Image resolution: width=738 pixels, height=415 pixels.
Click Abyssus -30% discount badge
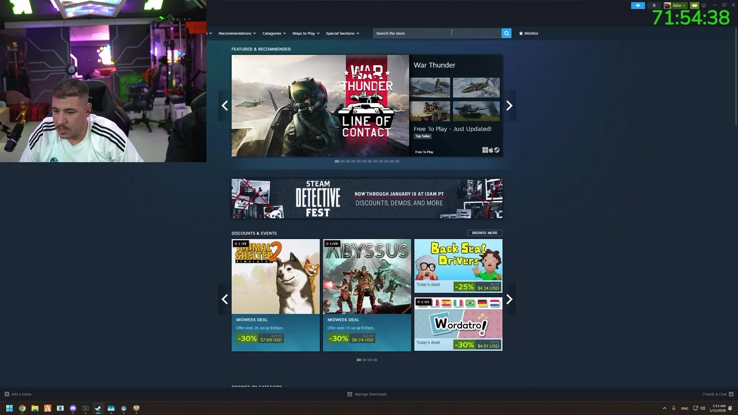tap(338, 338)
